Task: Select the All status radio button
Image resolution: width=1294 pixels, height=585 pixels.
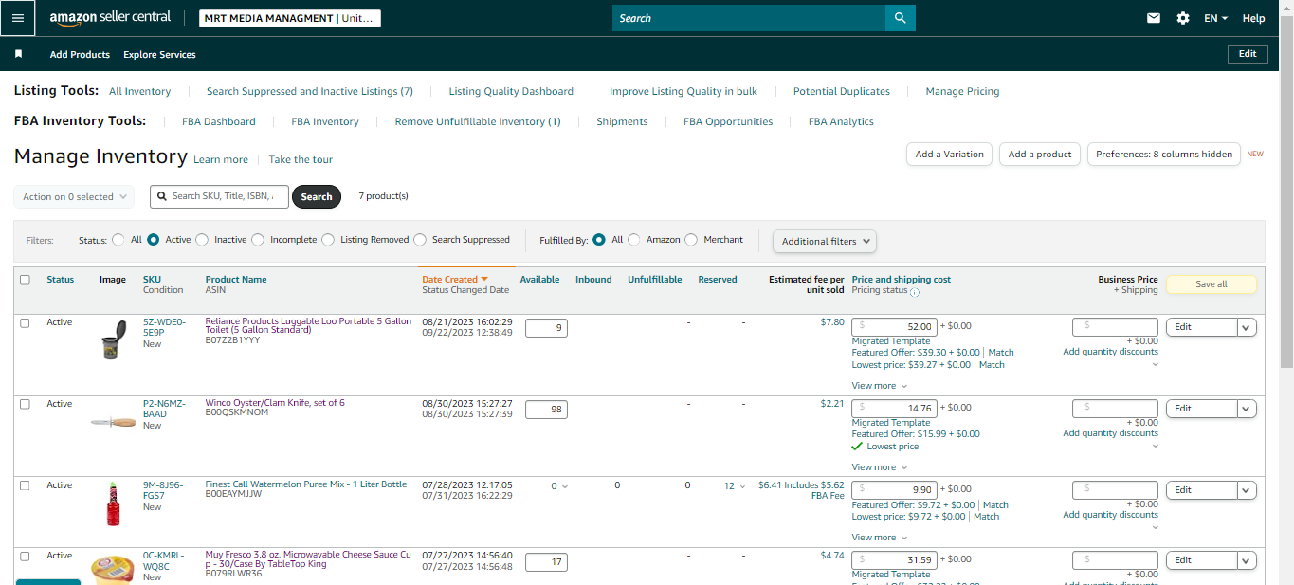Action: (x=118, y=240)
